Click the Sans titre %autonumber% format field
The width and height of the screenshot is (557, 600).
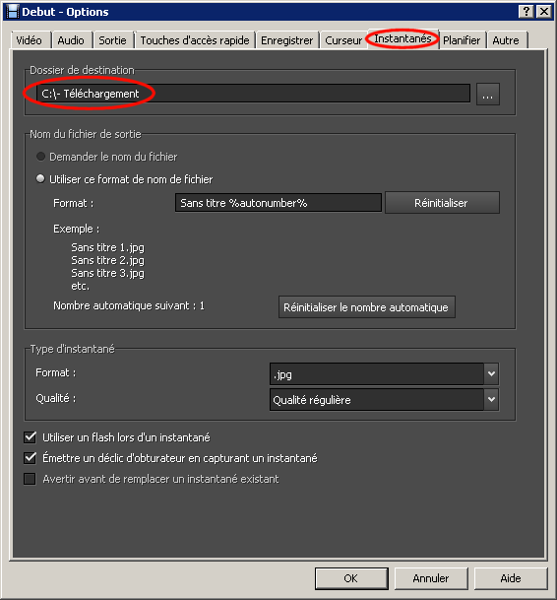coord(278,202)
